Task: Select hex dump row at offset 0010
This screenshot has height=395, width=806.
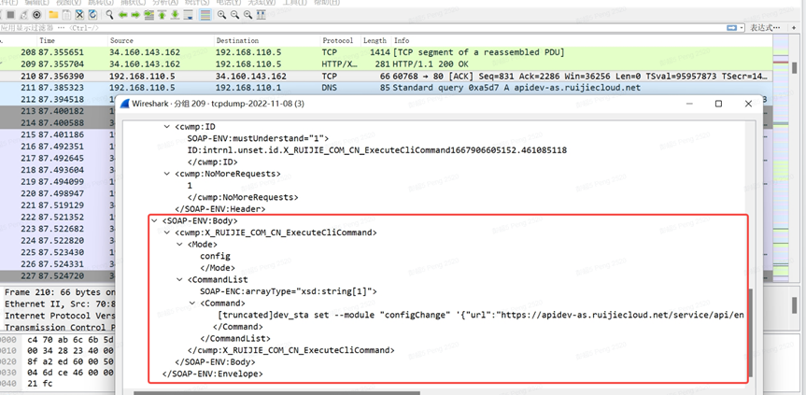Action: pyautogui.click(x=58, y=351)
